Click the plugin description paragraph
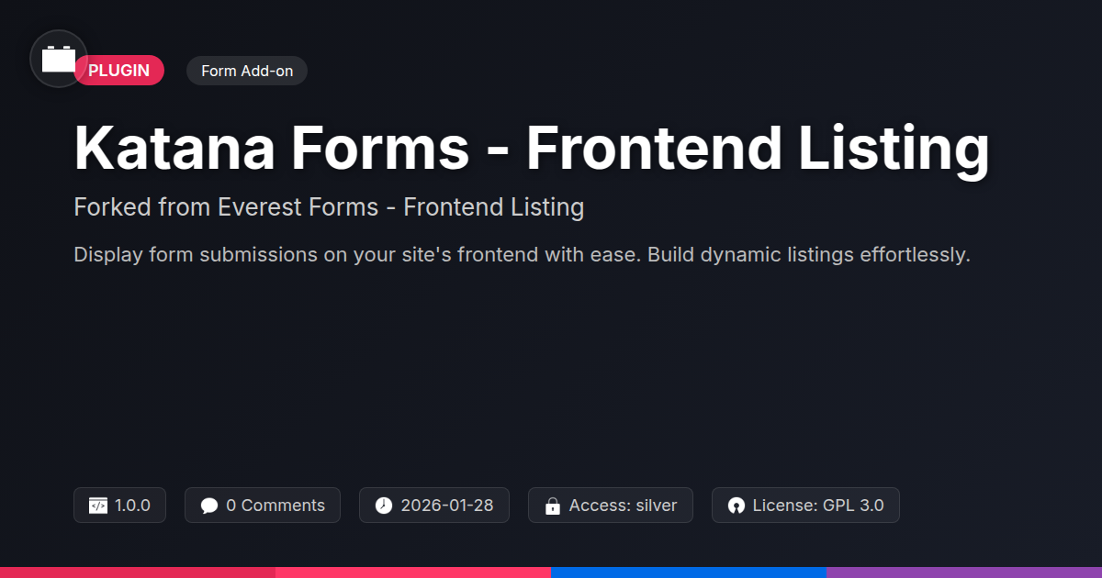This screenshot has height=578, width=1102. [x=522, y=254]
